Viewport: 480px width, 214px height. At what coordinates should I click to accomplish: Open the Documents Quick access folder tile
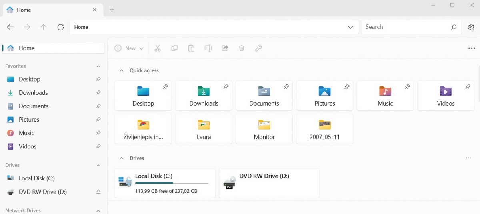click(x=264, y=96)
